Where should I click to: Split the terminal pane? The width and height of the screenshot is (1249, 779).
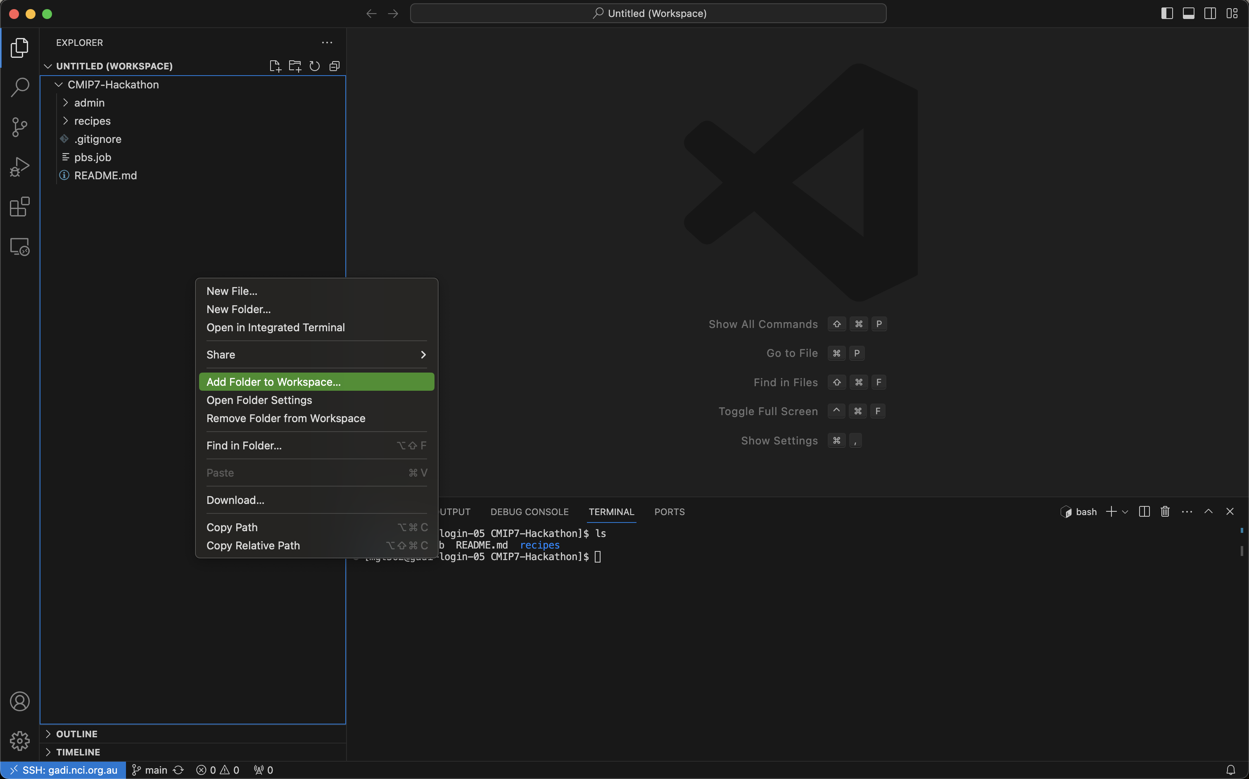(x=1145, y=511)
